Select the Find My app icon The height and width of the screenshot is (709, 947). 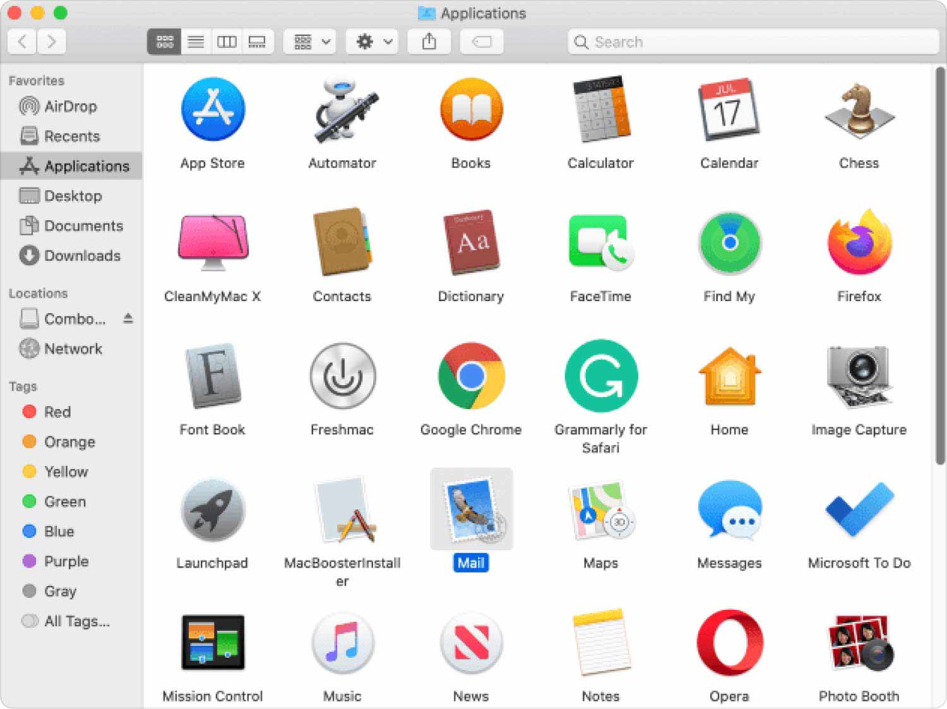[729, 242]
